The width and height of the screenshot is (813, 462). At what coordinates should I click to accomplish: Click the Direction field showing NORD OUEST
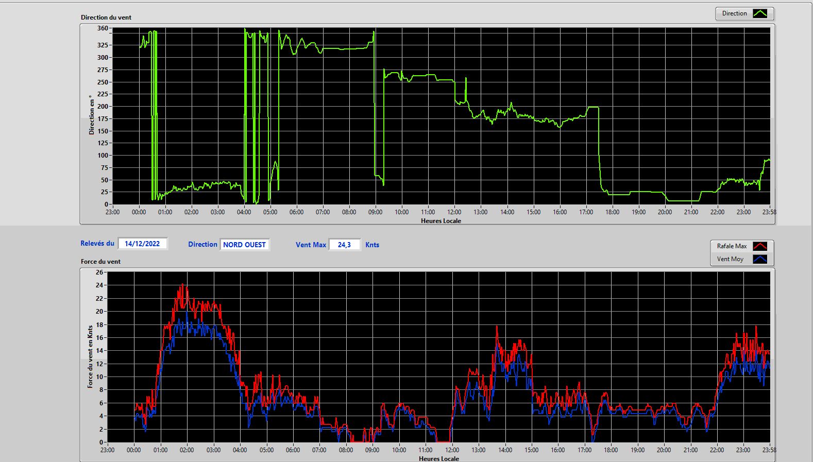pos(244,245)
